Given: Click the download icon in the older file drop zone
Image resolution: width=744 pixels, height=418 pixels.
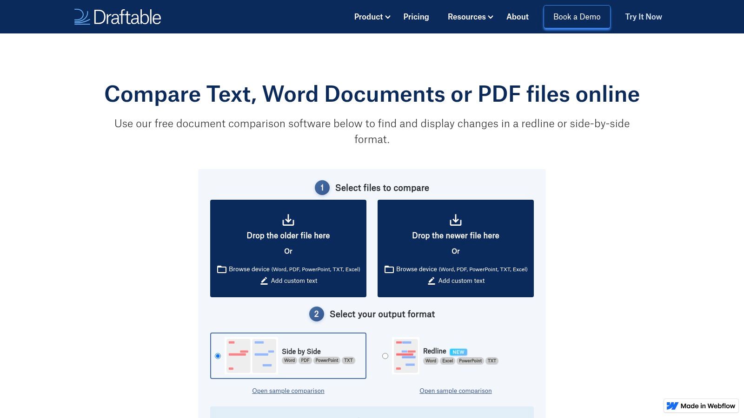Looking at the screenshot, I should pyautogui.click(x=288, y=219).
